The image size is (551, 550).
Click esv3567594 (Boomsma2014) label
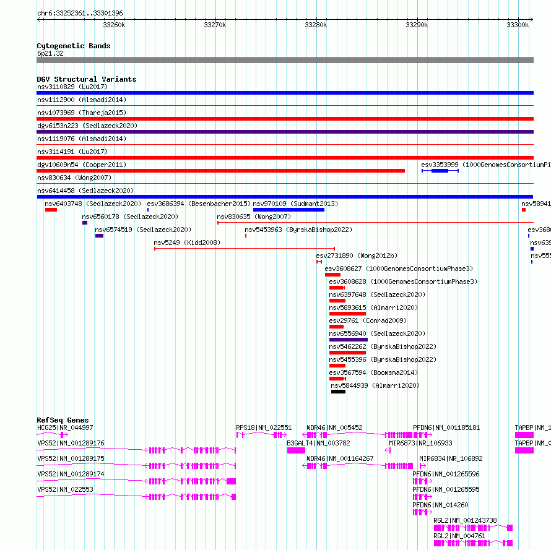click(x=373, y=372)
